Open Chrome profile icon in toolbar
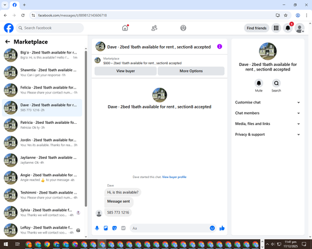 click(x=298, y=16)
